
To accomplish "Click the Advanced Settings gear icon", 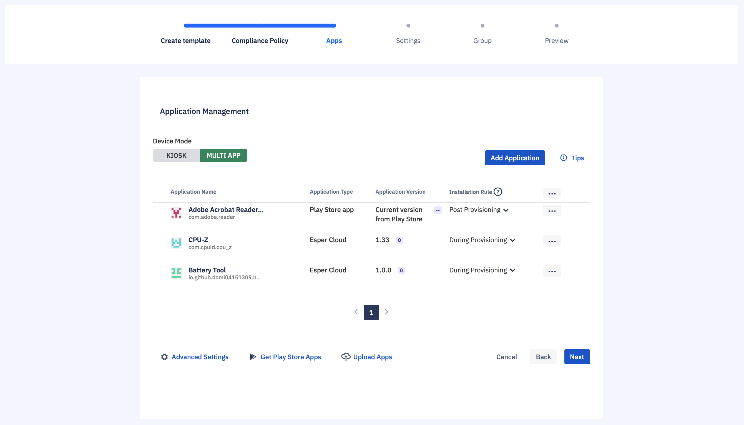I will click(164, 357).
